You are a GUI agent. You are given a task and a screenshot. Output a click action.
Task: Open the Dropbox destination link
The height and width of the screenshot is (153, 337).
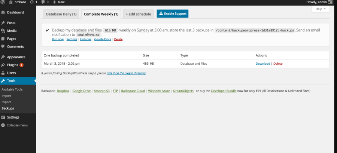pyautogui.click(x=63, y=91)
